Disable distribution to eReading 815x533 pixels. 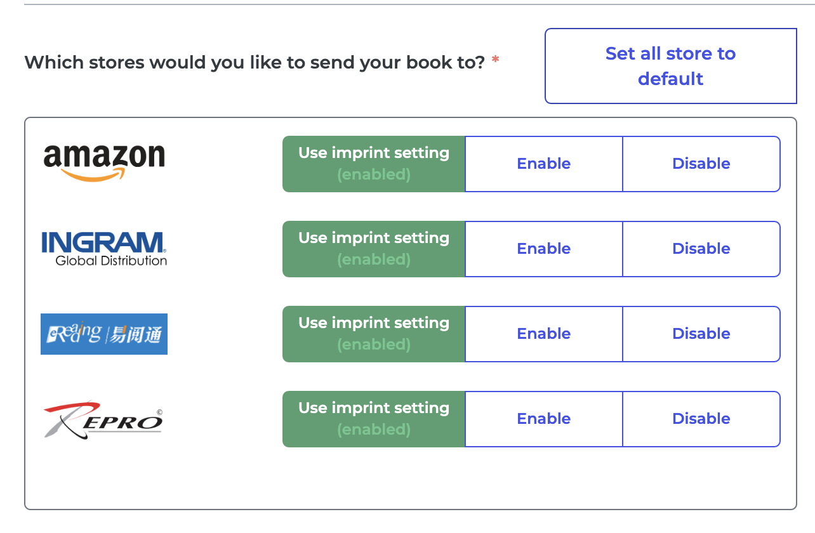click(x=701, y=334)
